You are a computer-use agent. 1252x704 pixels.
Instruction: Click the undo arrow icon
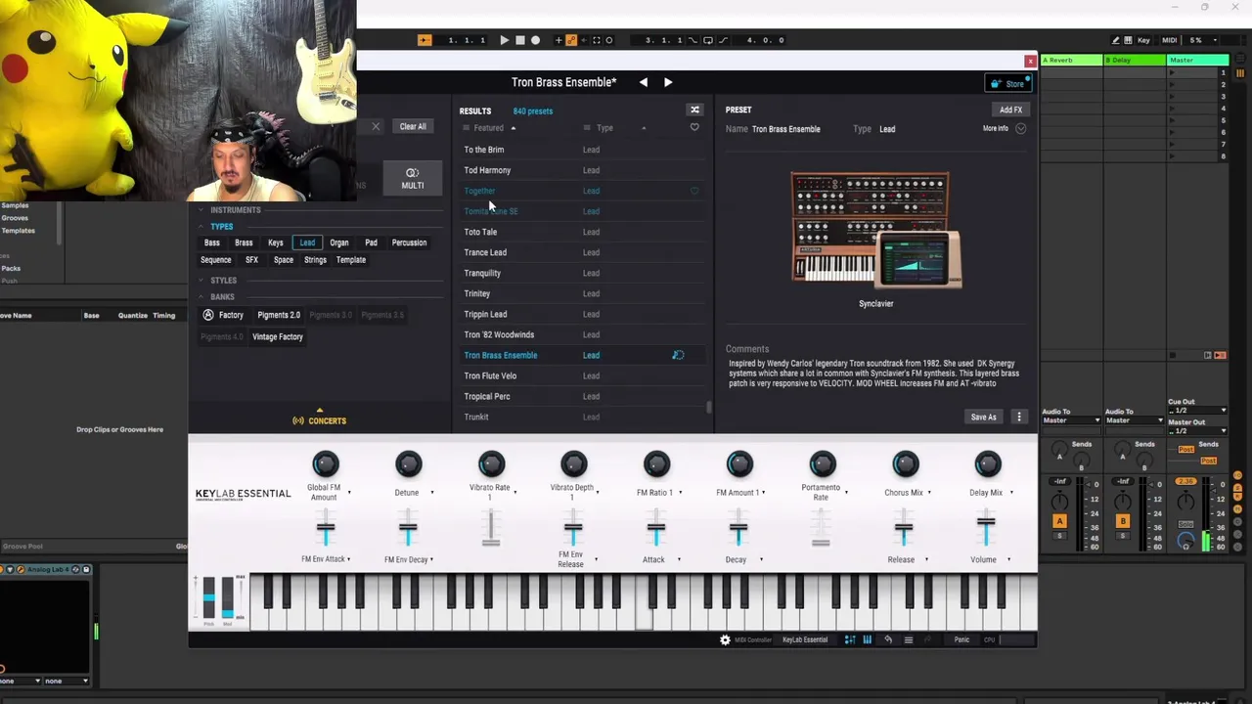[x=888, y=639]
